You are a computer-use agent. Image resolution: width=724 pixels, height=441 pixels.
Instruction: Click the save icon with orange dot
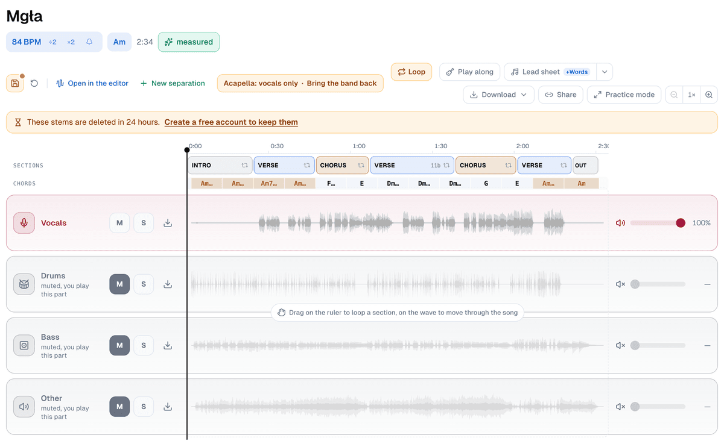tap(15, 83)
